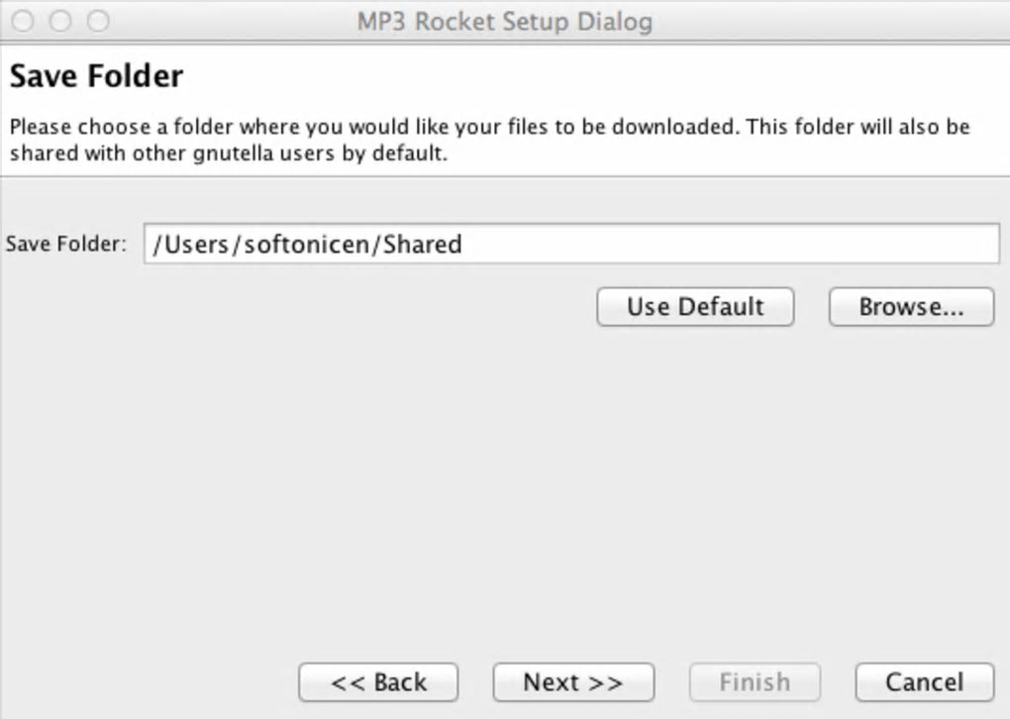Close the setup dialog window
Screen dimensions: 1010x719
pos(22,21)
